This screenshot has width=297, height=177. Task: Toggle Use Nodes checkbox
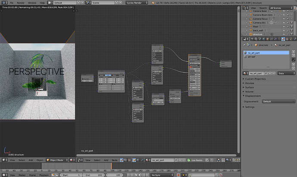coord(189,160)
